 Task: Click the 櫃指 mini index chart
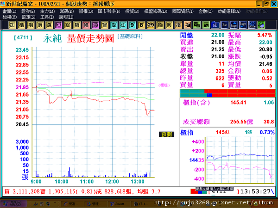240,160
